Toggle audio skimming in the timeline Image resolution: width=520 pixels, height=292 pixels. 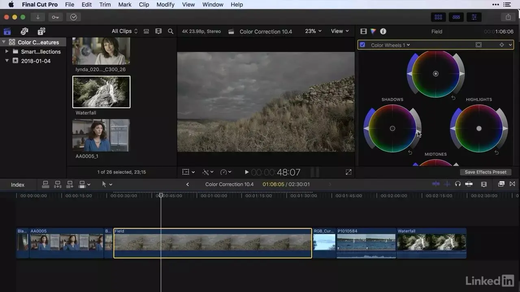click(x=447, y=184)
